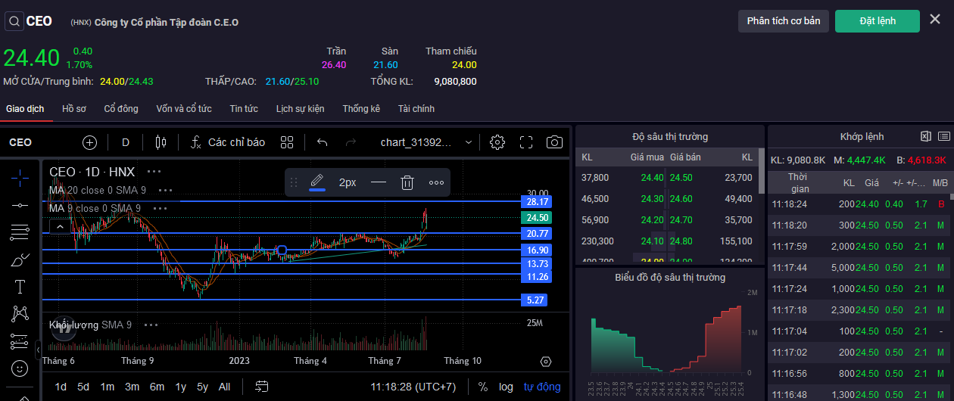Select the crosshair cursor tool
This screenshot has width=954, height=401.
point(20,177)
